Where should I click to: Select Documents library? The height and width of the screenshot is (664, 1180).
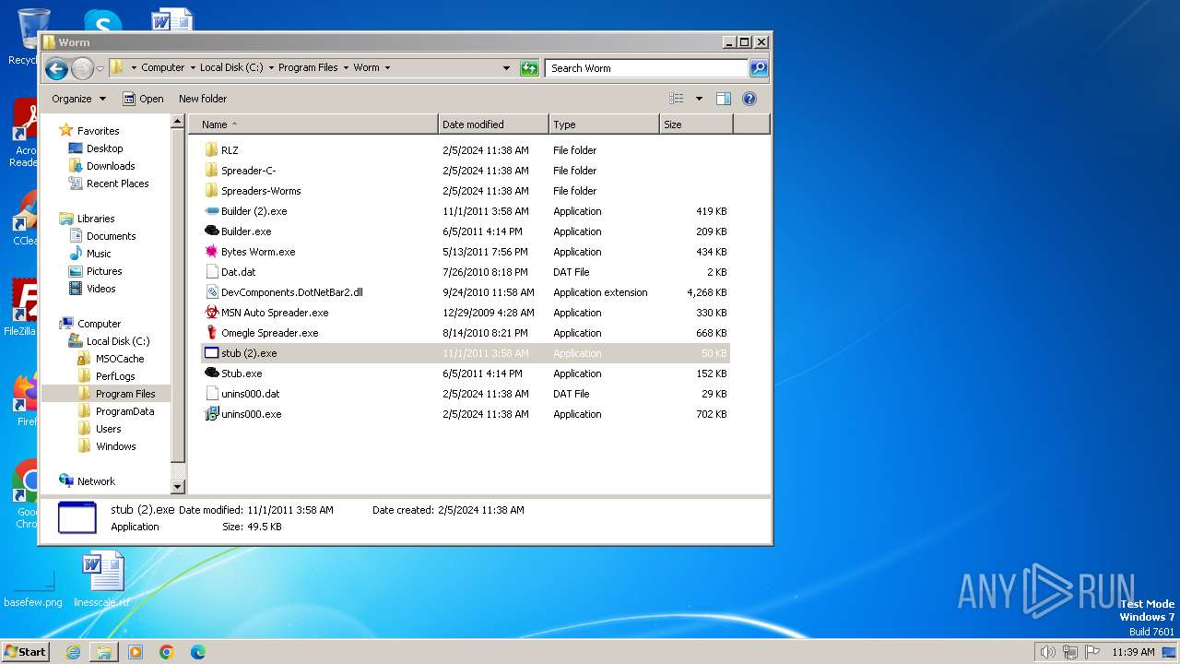point(111,236)
